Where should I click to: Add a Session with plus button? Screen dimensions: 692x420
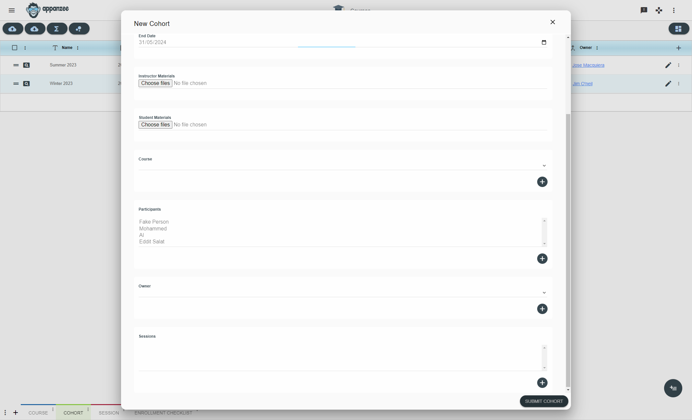(x=542, y=383)
